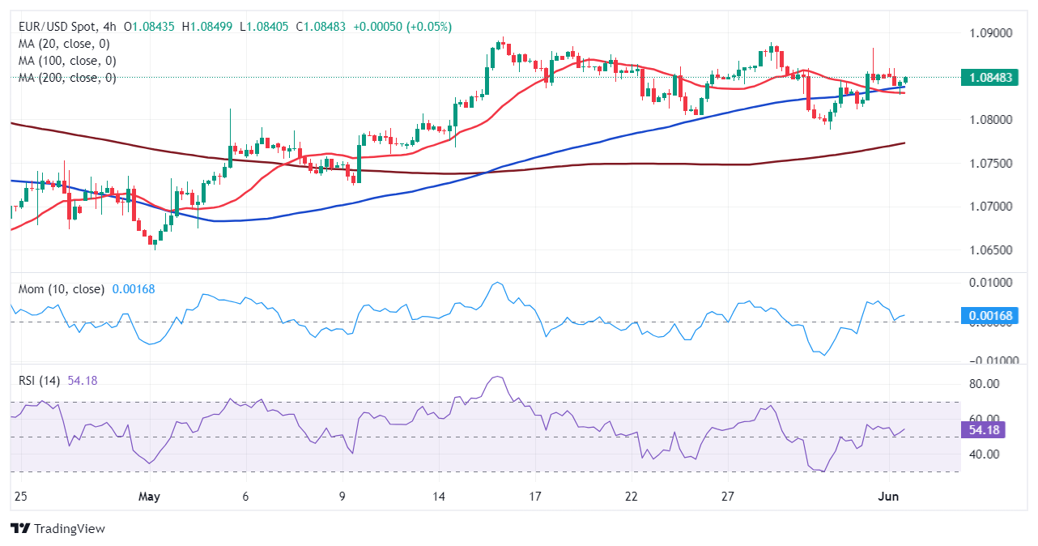This screenshot has height=546, width=1038.
Task: Select the MA (100, close, 0) legend
Action: (67, 61)
